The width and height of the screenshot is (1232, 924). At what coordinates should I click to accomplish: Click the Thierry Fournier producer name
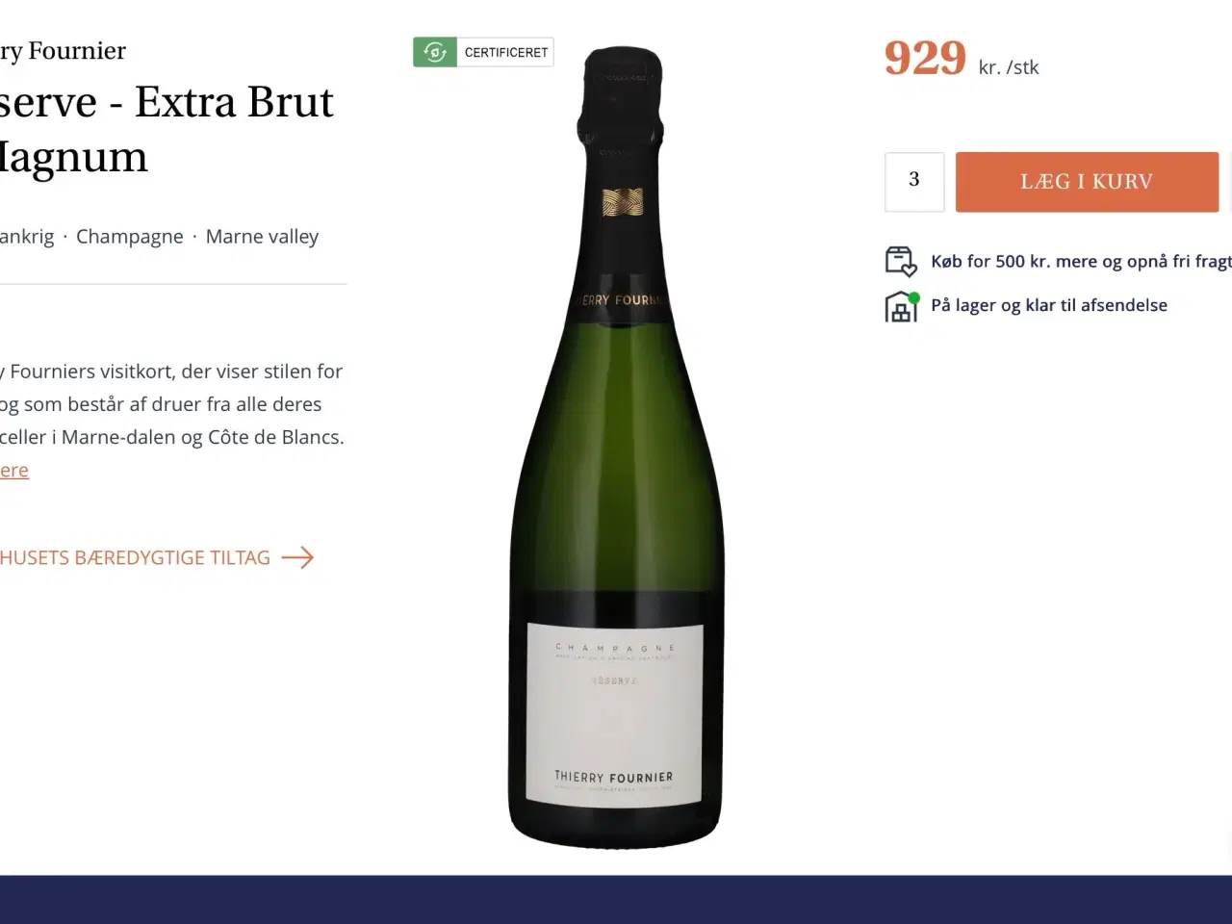click(63, 50)
